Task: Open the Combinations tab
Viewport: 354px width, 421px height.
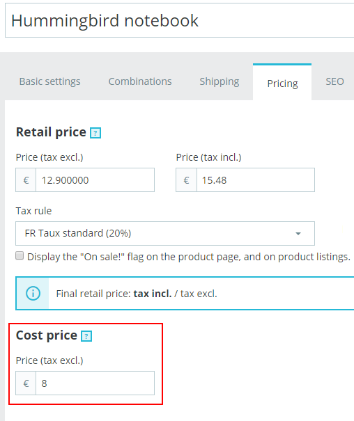Action: (x=140, y=81)
